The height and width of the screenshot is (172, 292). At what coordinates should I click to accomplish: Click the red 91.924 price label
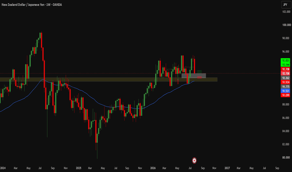pos(285,82)
